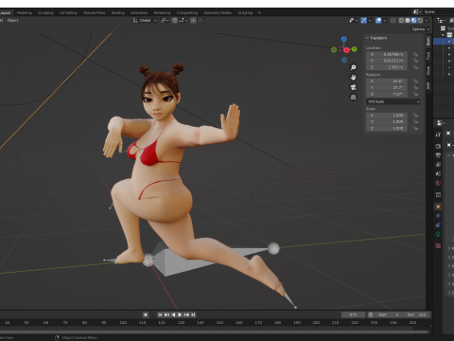Switch perspective/orthographic with grid icon
The height and width of the screenshot is (341, 454).
[354, 97]
